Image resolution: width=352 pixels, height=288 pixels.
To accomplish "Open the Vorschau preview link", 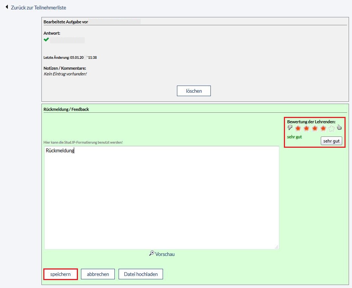I will click(165, 254).
